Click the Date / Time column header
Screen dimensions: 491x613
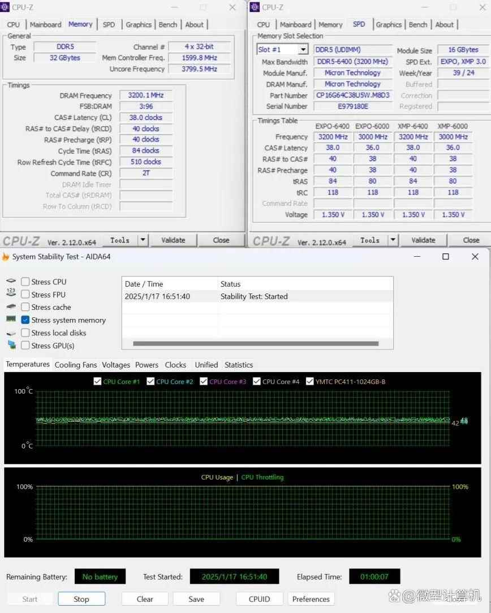tap(170, 284)
